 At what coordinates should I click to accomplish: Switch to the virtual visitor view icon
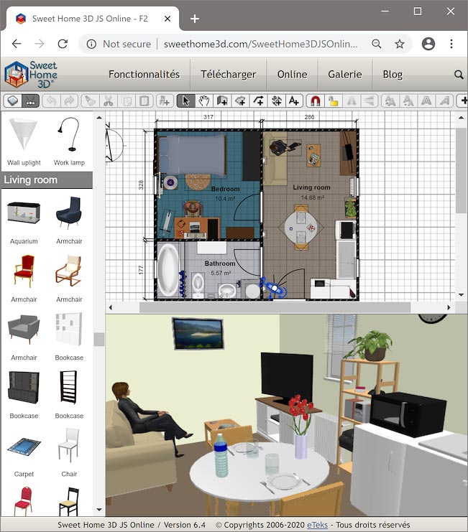pos(31,101)
